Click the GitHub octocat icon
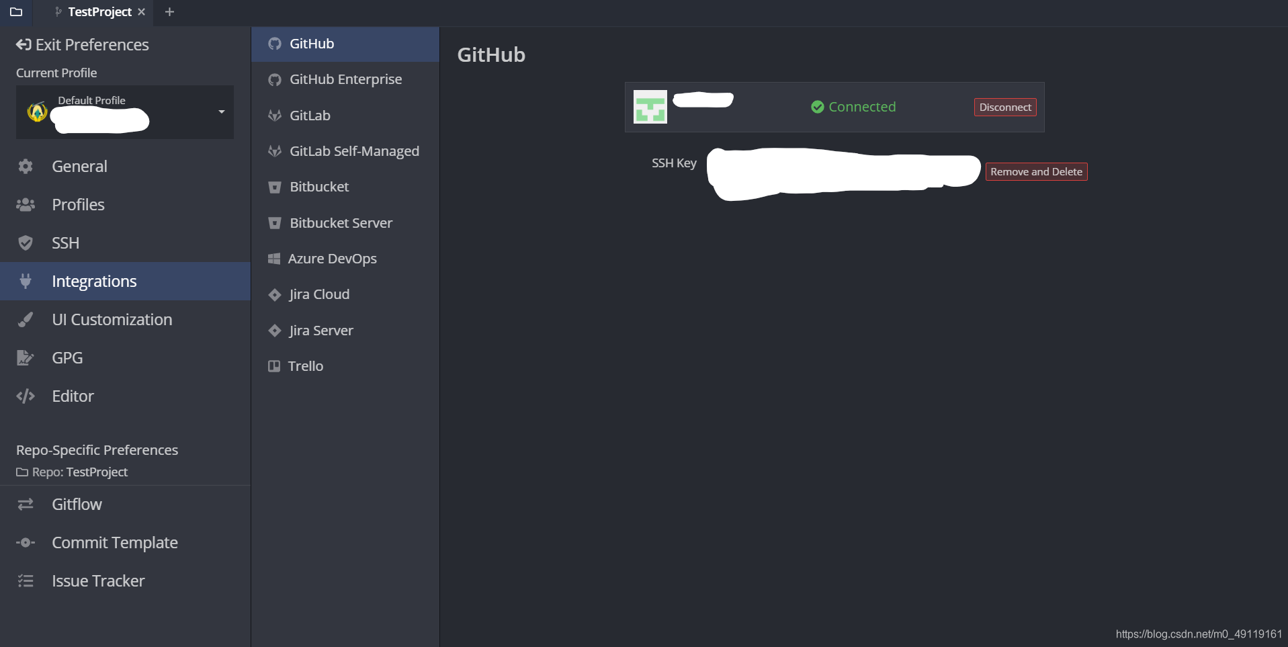 (x=274, y=44)
